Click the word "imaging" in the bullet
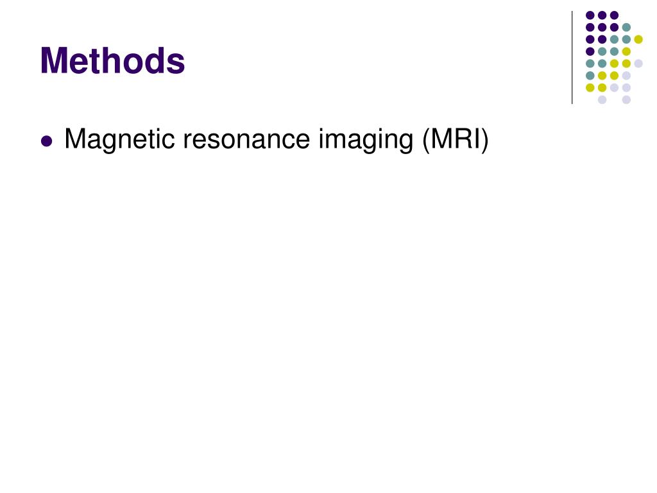The width and height of the screenshot is (657, 493). [366, 141]
